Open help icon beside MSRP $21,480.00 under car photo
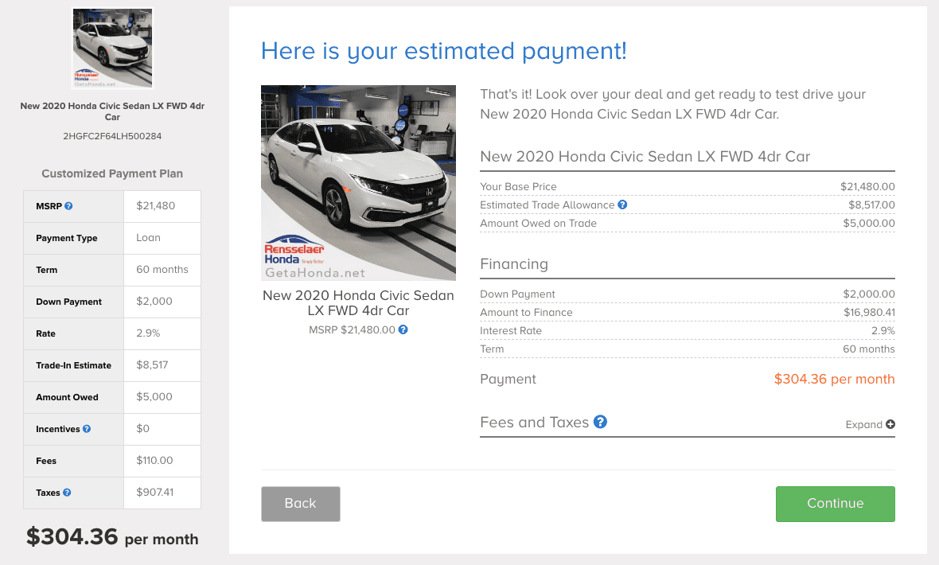The height and width of the screenshot is (565, 939). (x=403, y=329)
